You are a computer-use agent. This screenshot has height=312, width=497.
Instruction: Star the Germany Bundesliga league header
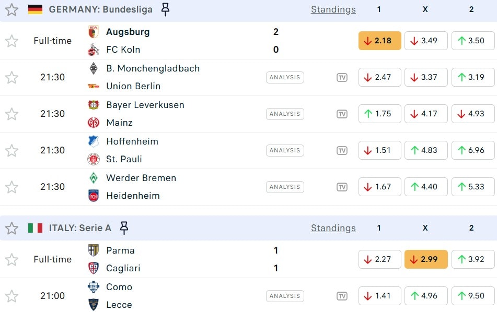click(11, 9)
